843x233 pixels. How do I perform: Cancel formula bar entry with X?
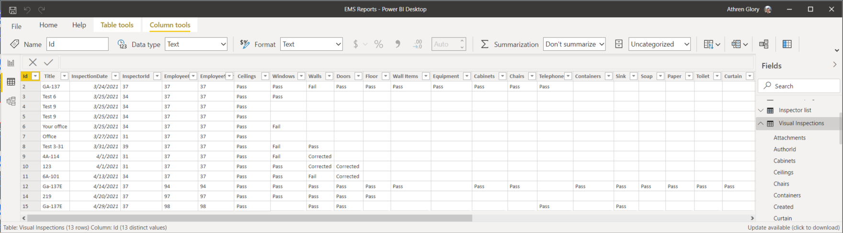tap(33, 62)
